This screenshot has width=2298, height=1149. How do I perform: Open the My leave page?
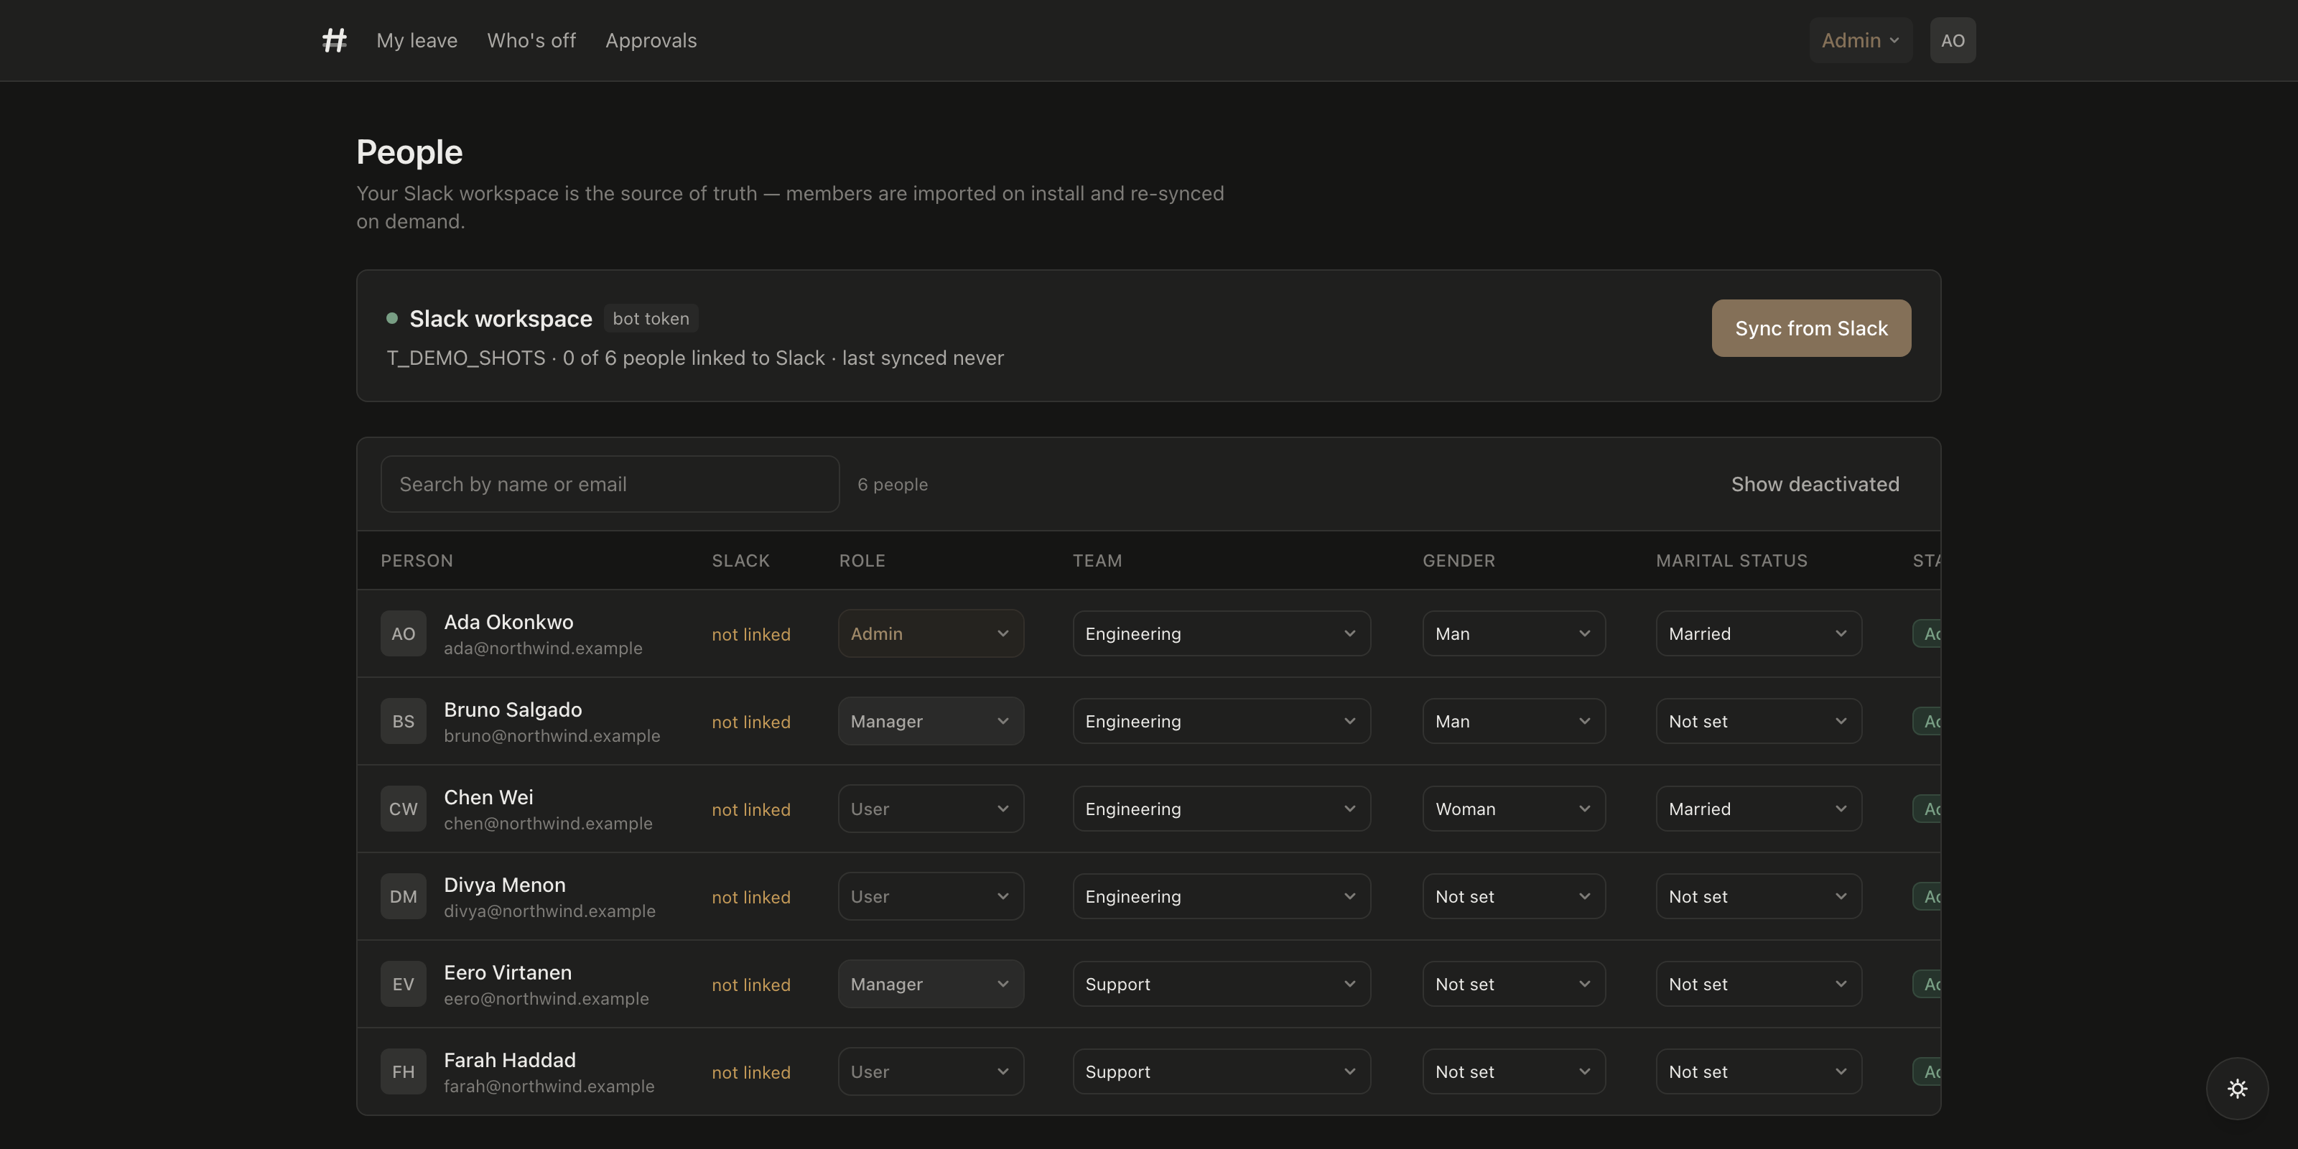click(x=417, y=40)
